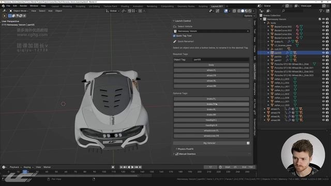Play the animation forward
The height and width of the screenshot is (186, 331).
(132, 167)
